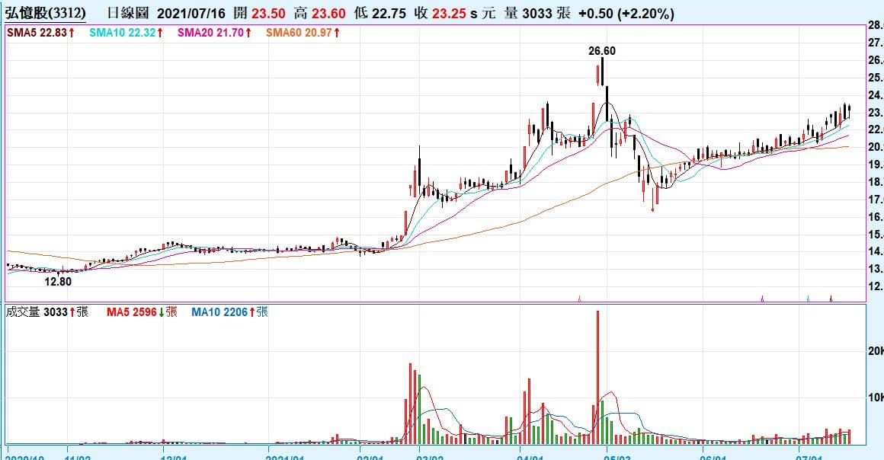Select the SMA60 20.97 legend
The image size is (884, 460).
(x=303, y=33)
